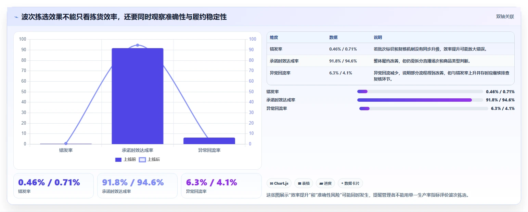This screenshot has height=212, width=528.
Task: Click the 错发率 x-axis label
Action: click(x=66, y=150)
